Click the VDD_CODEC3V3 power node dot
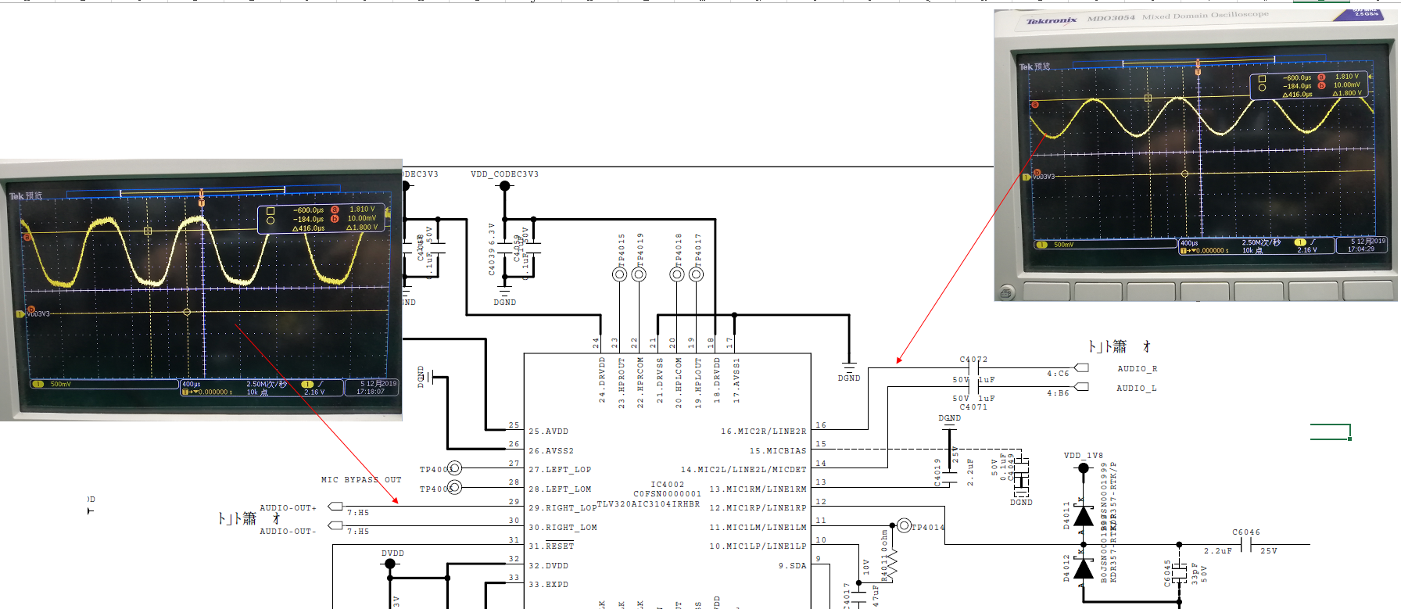The height and width of the screenshot is (609, 1401). click(505, 186)
